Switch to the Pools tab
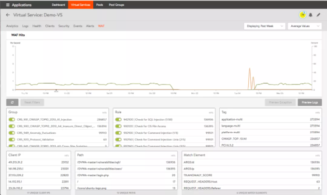 point(100,4)
